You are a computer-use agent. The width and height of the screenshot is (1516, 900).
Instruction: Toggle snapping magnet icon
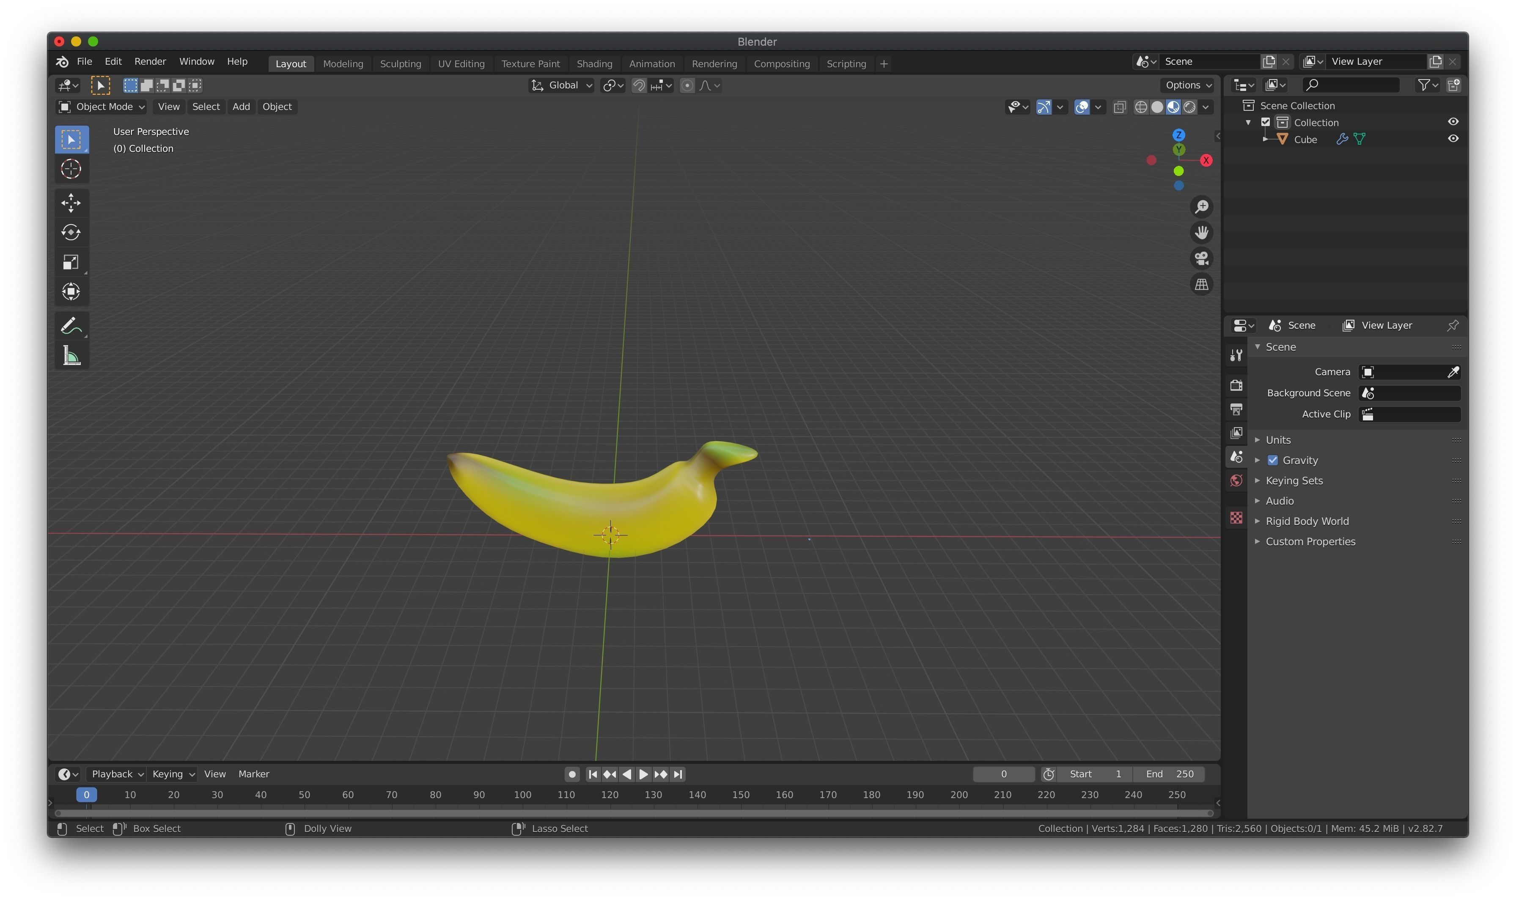[x=639, y=85]
